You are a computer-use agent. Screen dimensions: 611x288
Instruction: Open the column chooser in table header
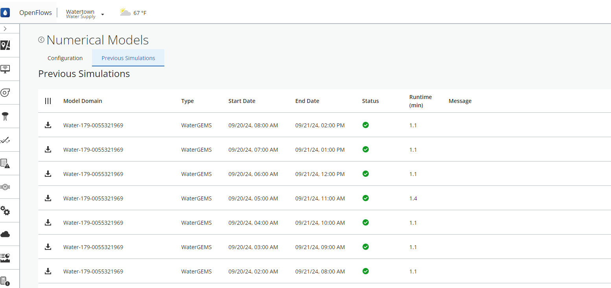(48, 101)
